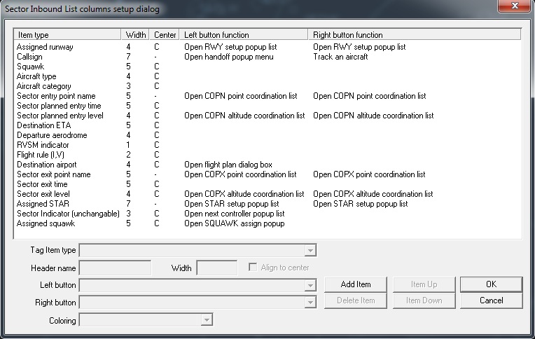Click 'Open handoff popup menu' cell

pyautogui.click(x=229, y=57)
